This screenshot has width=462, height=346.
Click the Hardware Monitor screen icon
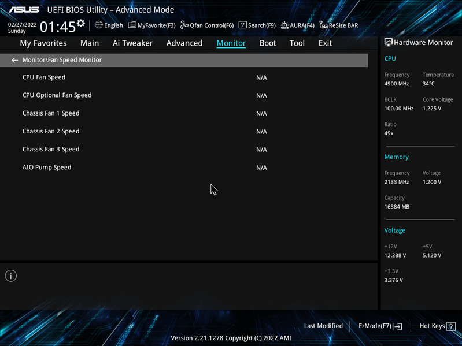389,42
